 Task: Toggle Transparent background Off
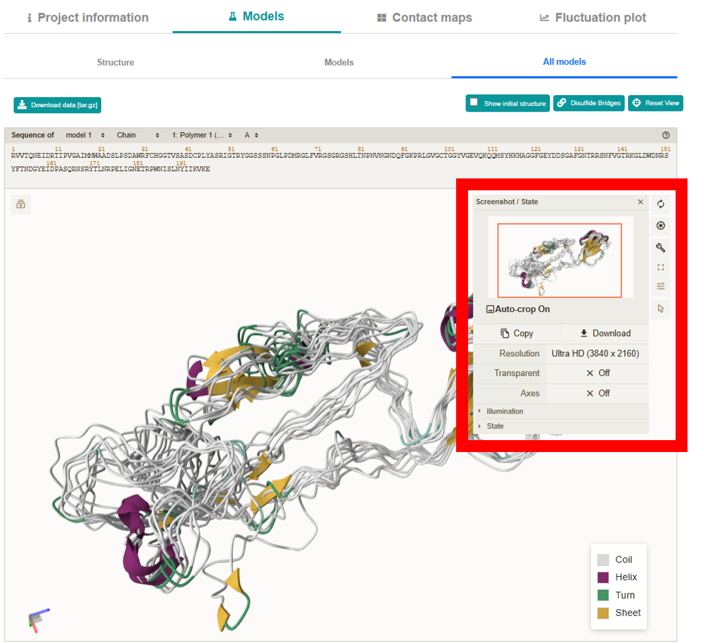tap(597, 373)
